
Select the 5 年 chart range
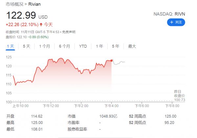[115, 46]
